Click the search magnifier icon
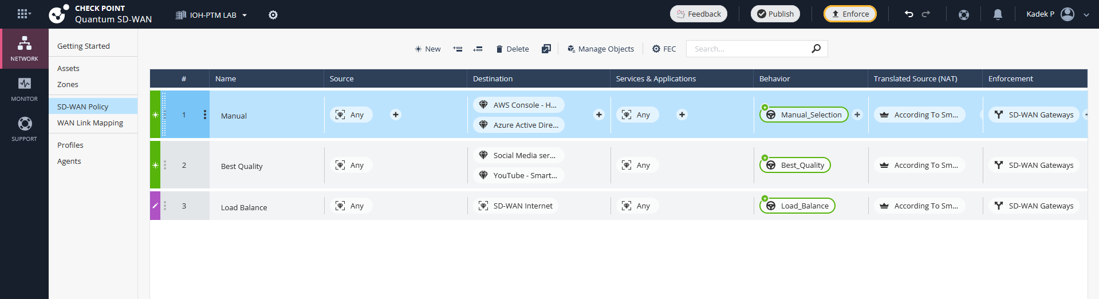The image size is (1099, 299). [816, 49]
